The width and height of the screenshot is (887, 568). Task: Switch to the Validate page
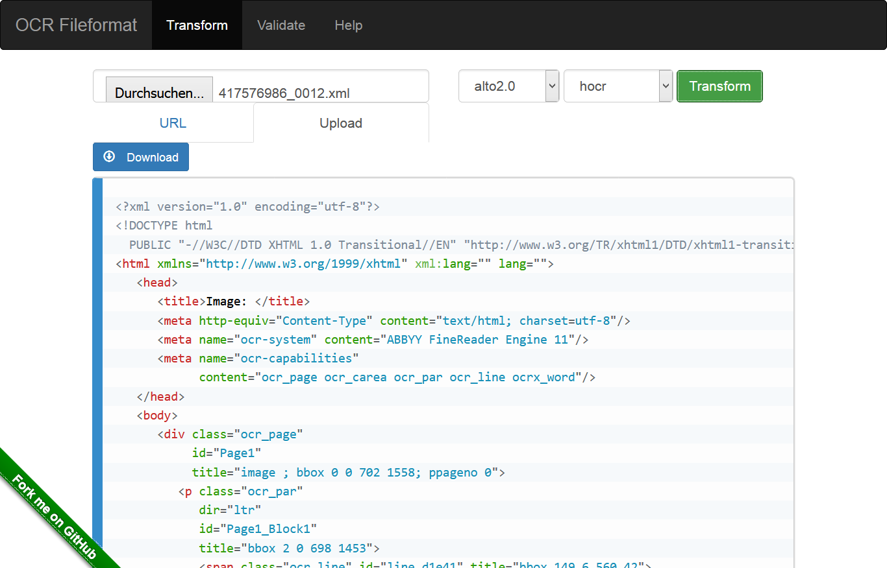click(x=281, y=25)
